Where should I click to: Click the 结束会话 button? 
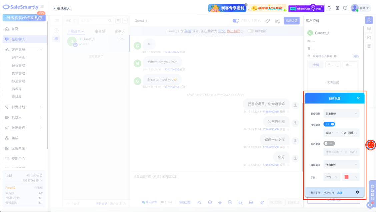[291, 21]
